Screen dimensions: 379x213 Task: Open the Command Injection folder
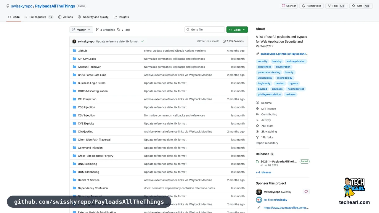pyautogui.click(x=90, y=148)
